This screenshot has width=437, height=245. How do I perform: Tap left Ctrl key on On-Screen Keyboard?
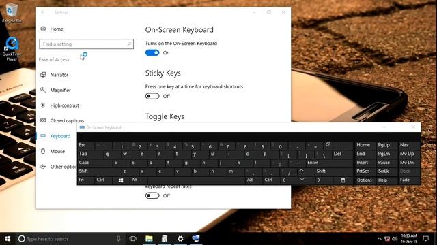[x=103, y=180]
